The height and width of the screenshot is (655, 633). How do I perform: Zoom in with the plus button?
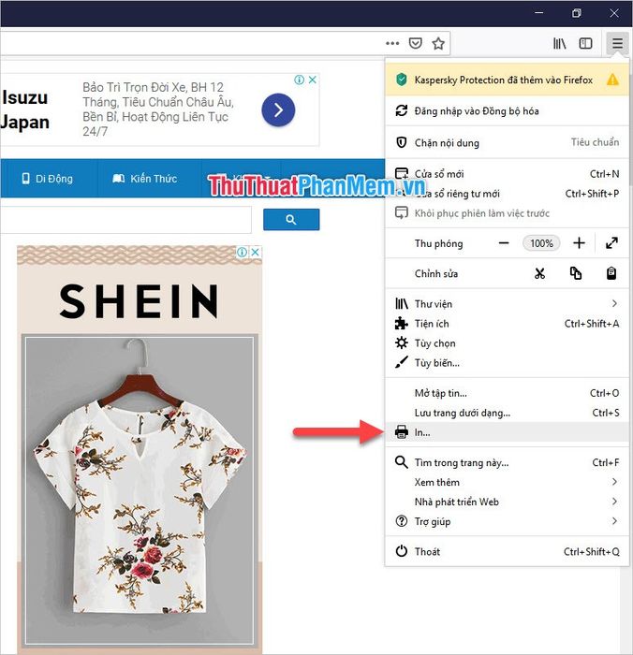tap(579, 243)
